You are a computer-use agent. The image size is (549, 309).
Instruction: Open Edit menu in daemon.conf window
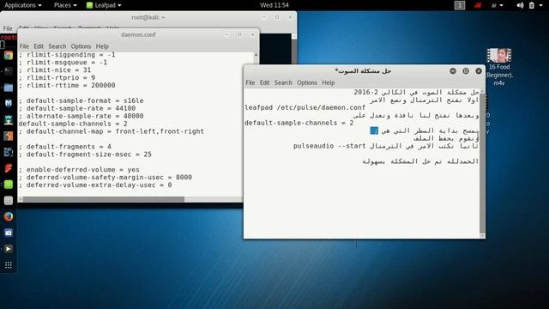point(39,46)
